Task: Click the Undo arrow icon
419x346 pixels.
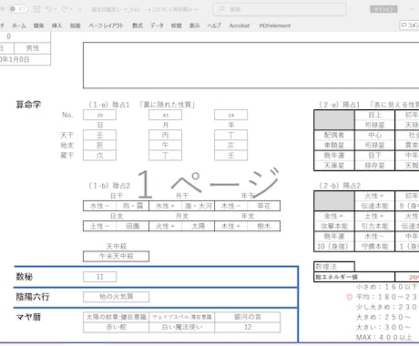Action: 48,9
